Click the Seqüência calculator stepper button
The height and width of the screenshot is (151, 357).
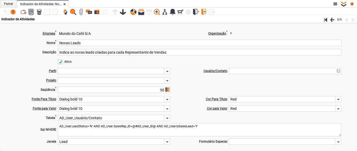167,90
